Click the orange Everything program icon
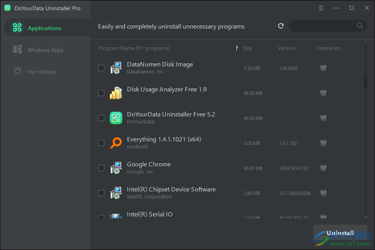The height and width of the screenshot is (250, 375). coord(116,143)
